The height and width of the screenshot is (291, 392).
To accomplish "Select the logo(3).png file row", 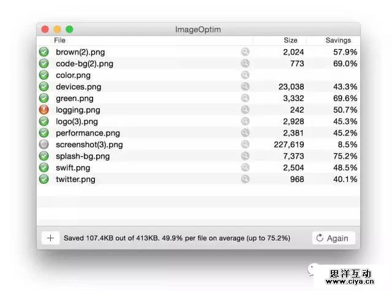I will point(76,121).
